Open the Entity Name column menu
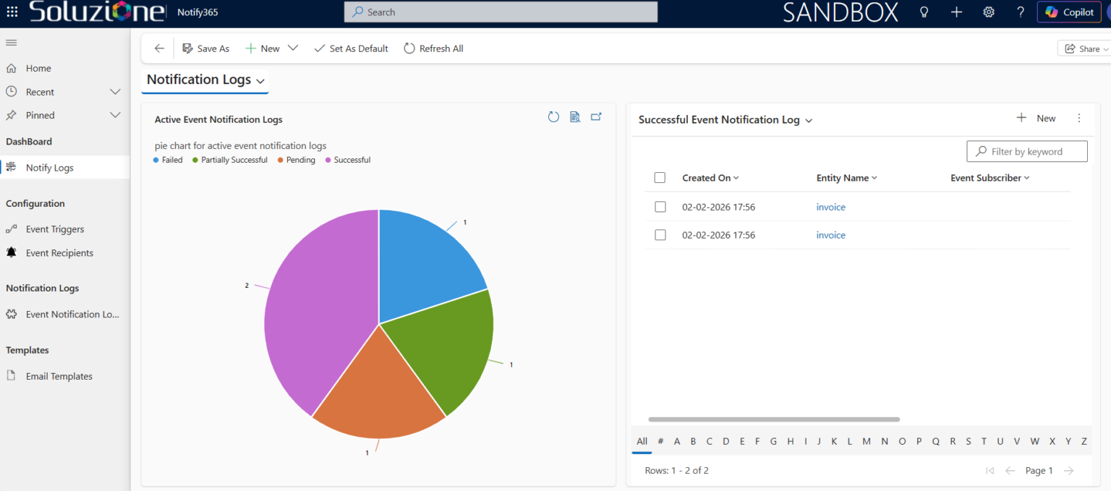Viewport: 1111px width, 491px height. (846, 178)
